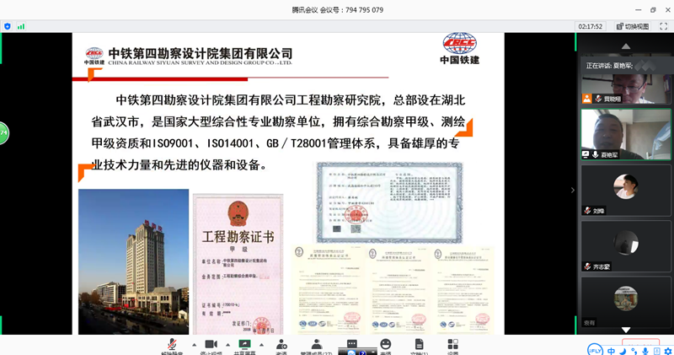Open the invite participants icon
Image resolution: width=674 pixels, height=355 pixels.
[281, 346]
